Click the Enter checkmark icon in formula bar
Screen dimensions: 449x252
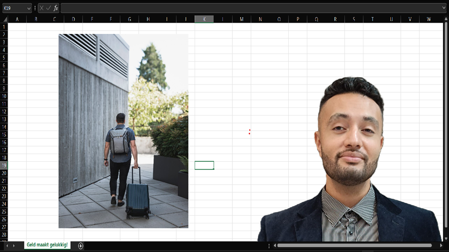point(48,8)
